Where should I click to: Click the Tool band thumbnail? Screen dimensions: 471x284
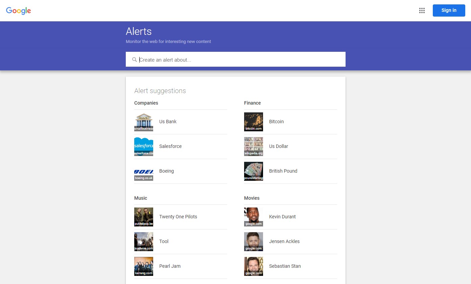coord(144,242)
